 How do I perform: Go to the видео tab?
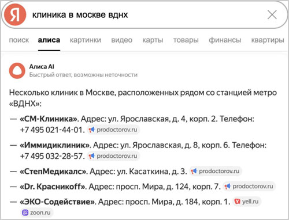[122, 40]
